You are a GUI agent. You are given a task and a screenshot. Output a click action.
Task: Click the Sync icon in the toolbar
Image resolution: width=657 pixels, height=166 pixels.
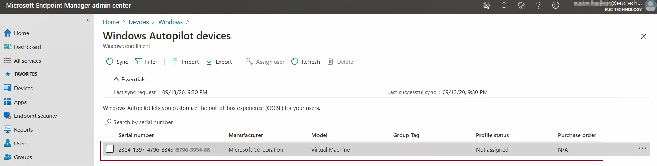coord(110,62)
